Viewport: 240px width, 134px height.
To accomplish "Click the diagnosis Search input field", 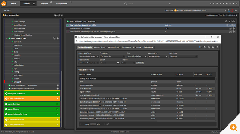I will [108, 63].
